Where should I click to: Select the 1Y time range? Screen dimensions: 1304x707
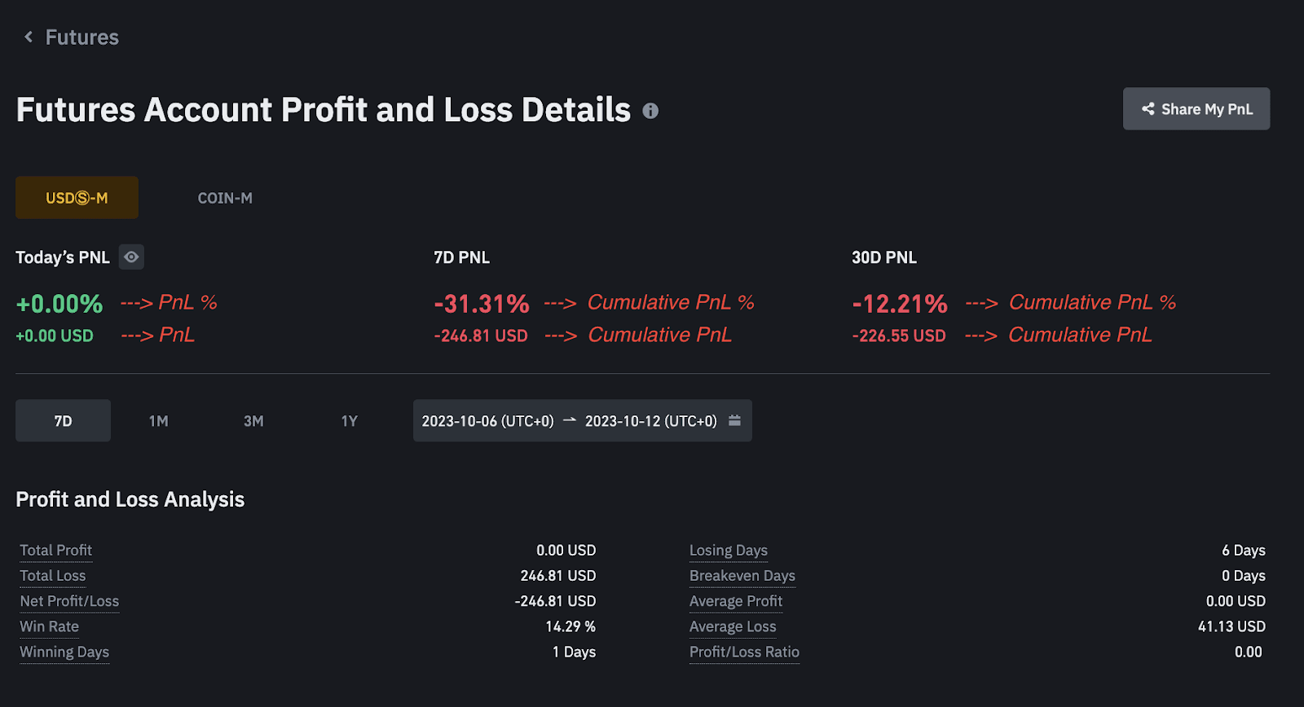pos(348,420)
